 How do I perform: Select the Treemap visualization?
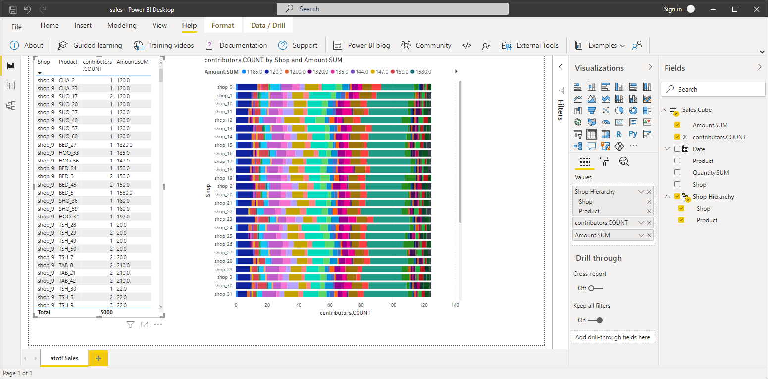click(x=647, y=110)
